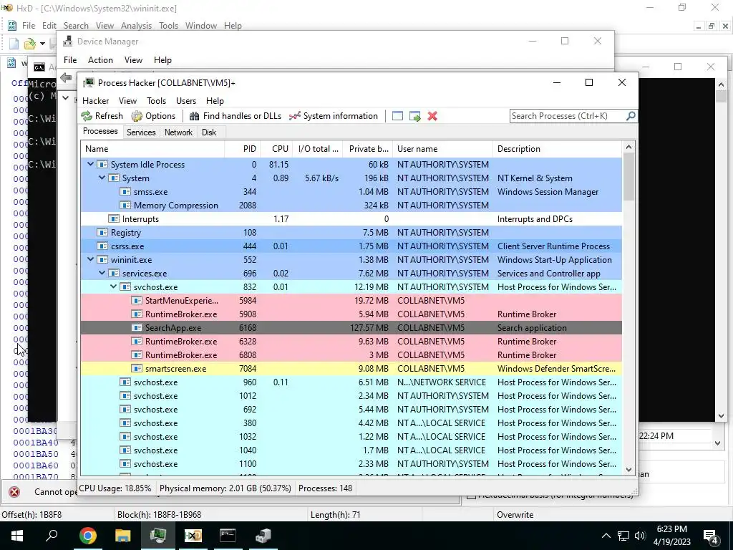The width and height of the screenshot is (733, 550).
Task: Click the Processes: 148 status entry
Action: tap(326, 488)
